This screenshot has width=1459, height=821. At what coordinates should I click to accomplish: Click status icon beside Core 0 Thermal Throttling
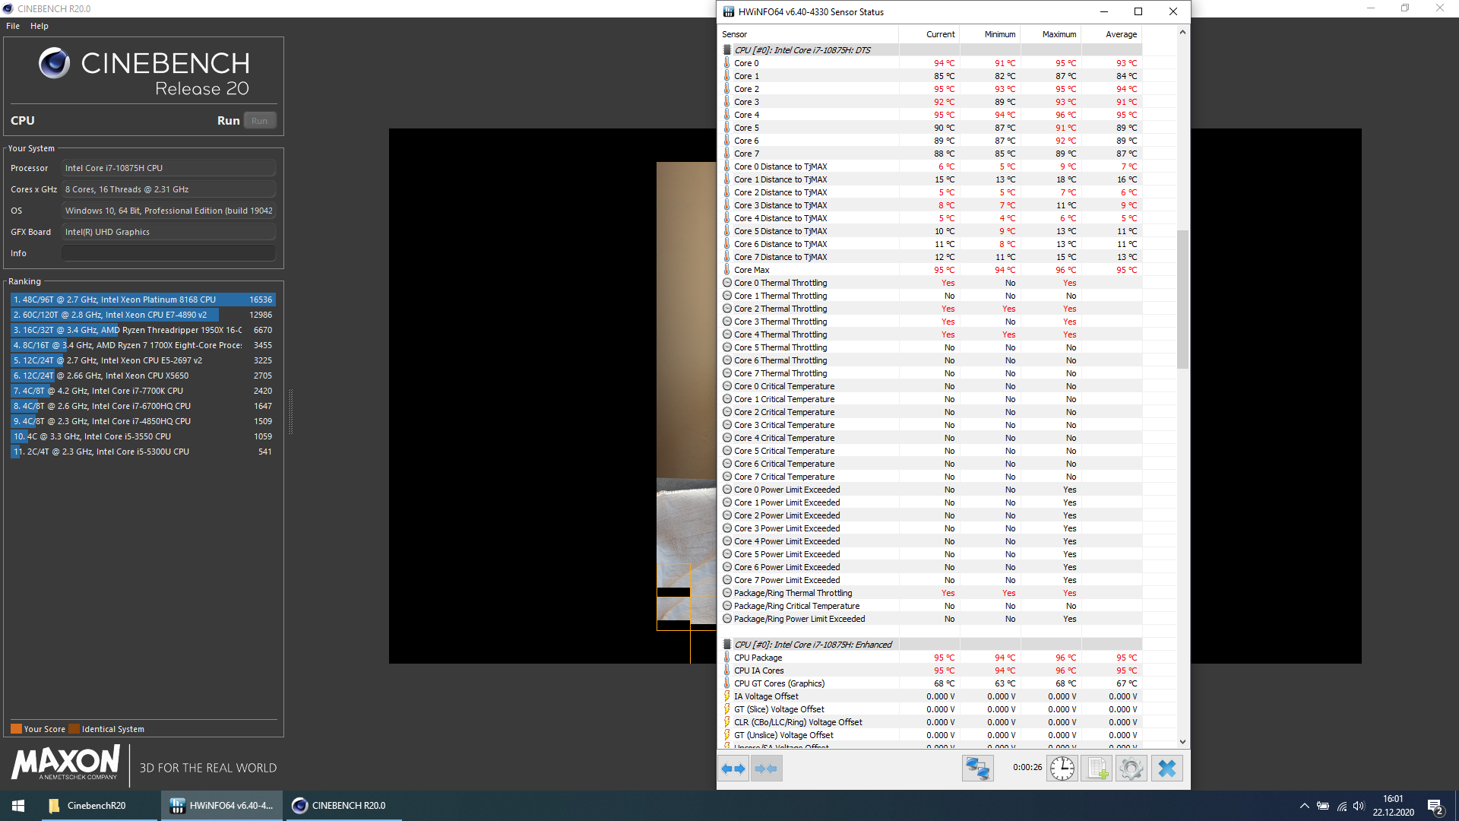tap(727, 283)
